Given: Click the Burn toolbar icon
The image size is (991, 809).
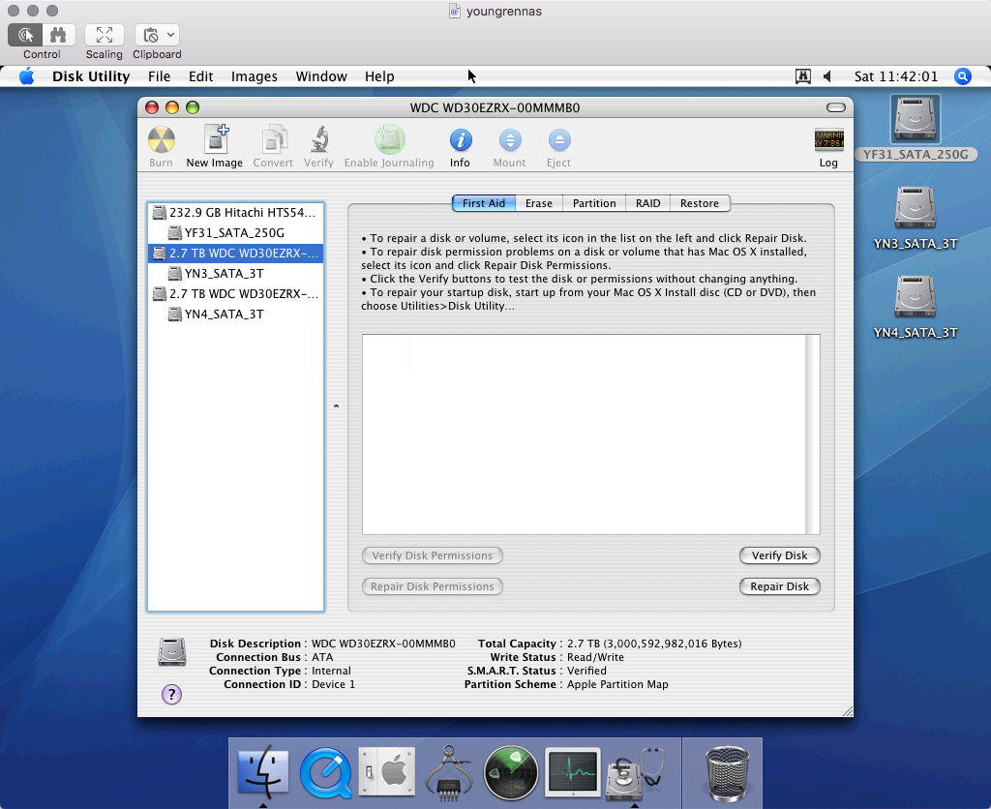Looking at the screenshot, I should 162,140.
